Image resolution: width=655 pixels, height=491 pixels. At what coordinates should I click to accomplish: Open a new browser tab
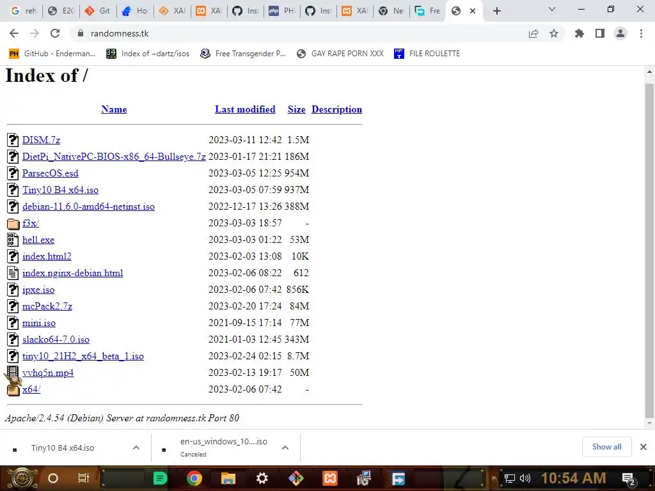tap(496, 11)
